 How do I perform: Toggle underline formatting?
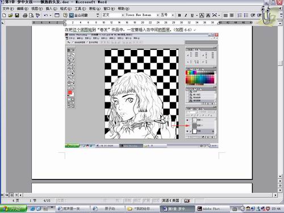(x=192, y=15)
